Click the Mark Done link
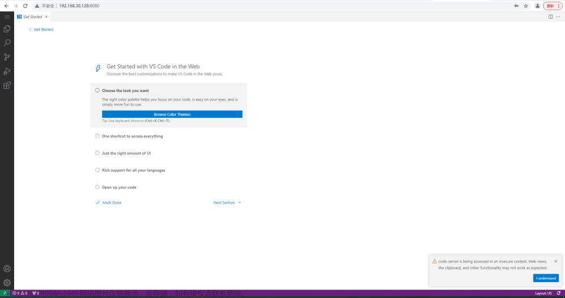 coord(108,203)
